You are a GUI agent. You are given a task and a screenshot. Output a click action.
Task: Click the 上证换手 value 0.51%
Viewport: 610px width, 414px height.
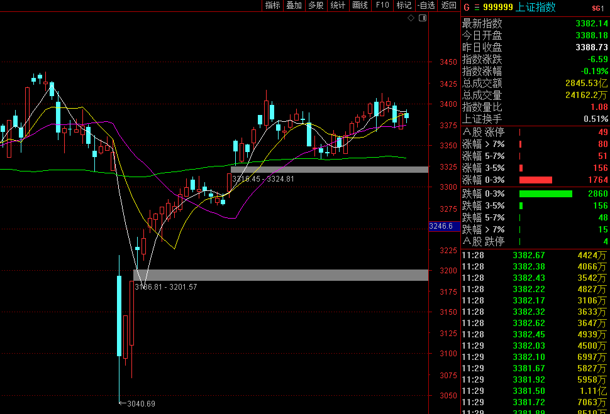[x=596, y=119]
